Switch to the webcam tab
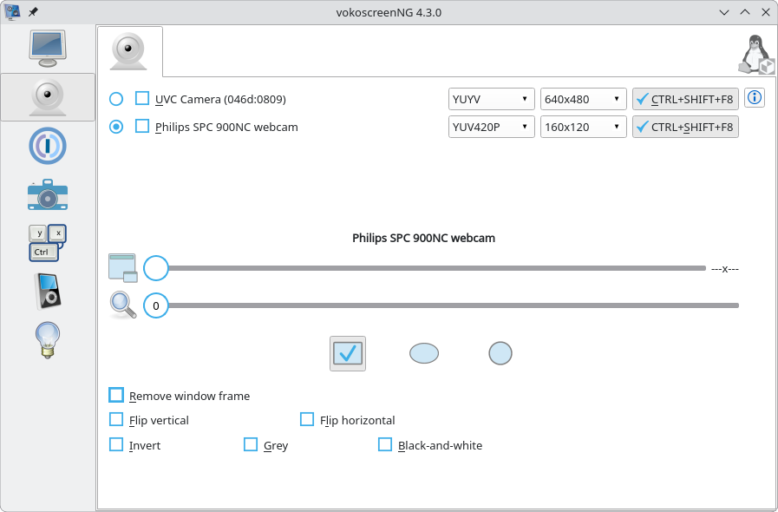The width and height of the screenshot is (778, 512). click(130, 51)
